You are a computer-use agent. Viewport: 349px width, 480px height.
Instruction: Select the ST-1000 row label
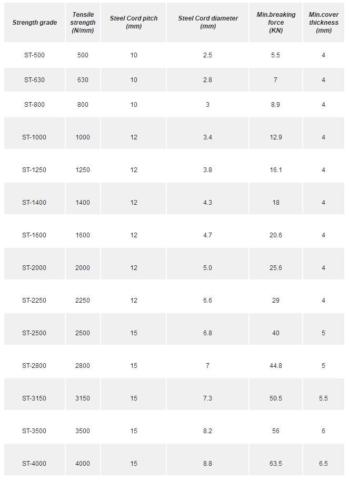(34, 137)
